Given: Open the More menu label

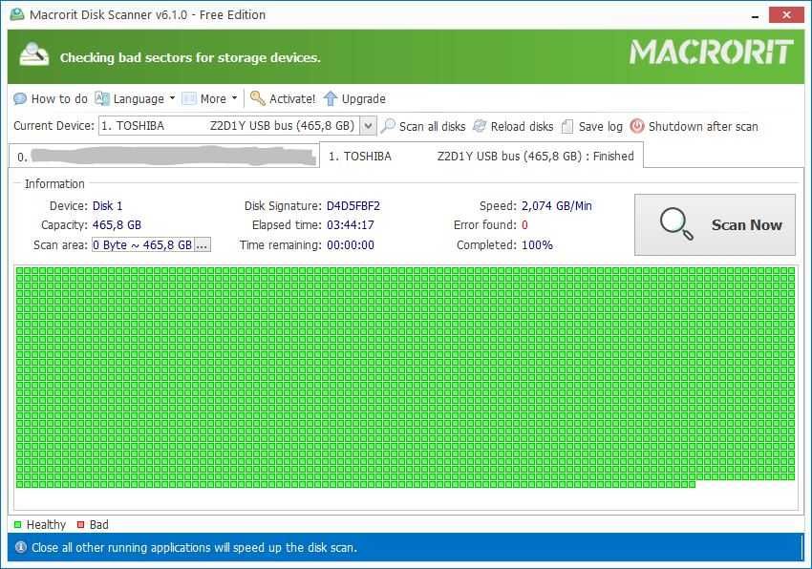Looking at the screenshot, I should [213, 98].
